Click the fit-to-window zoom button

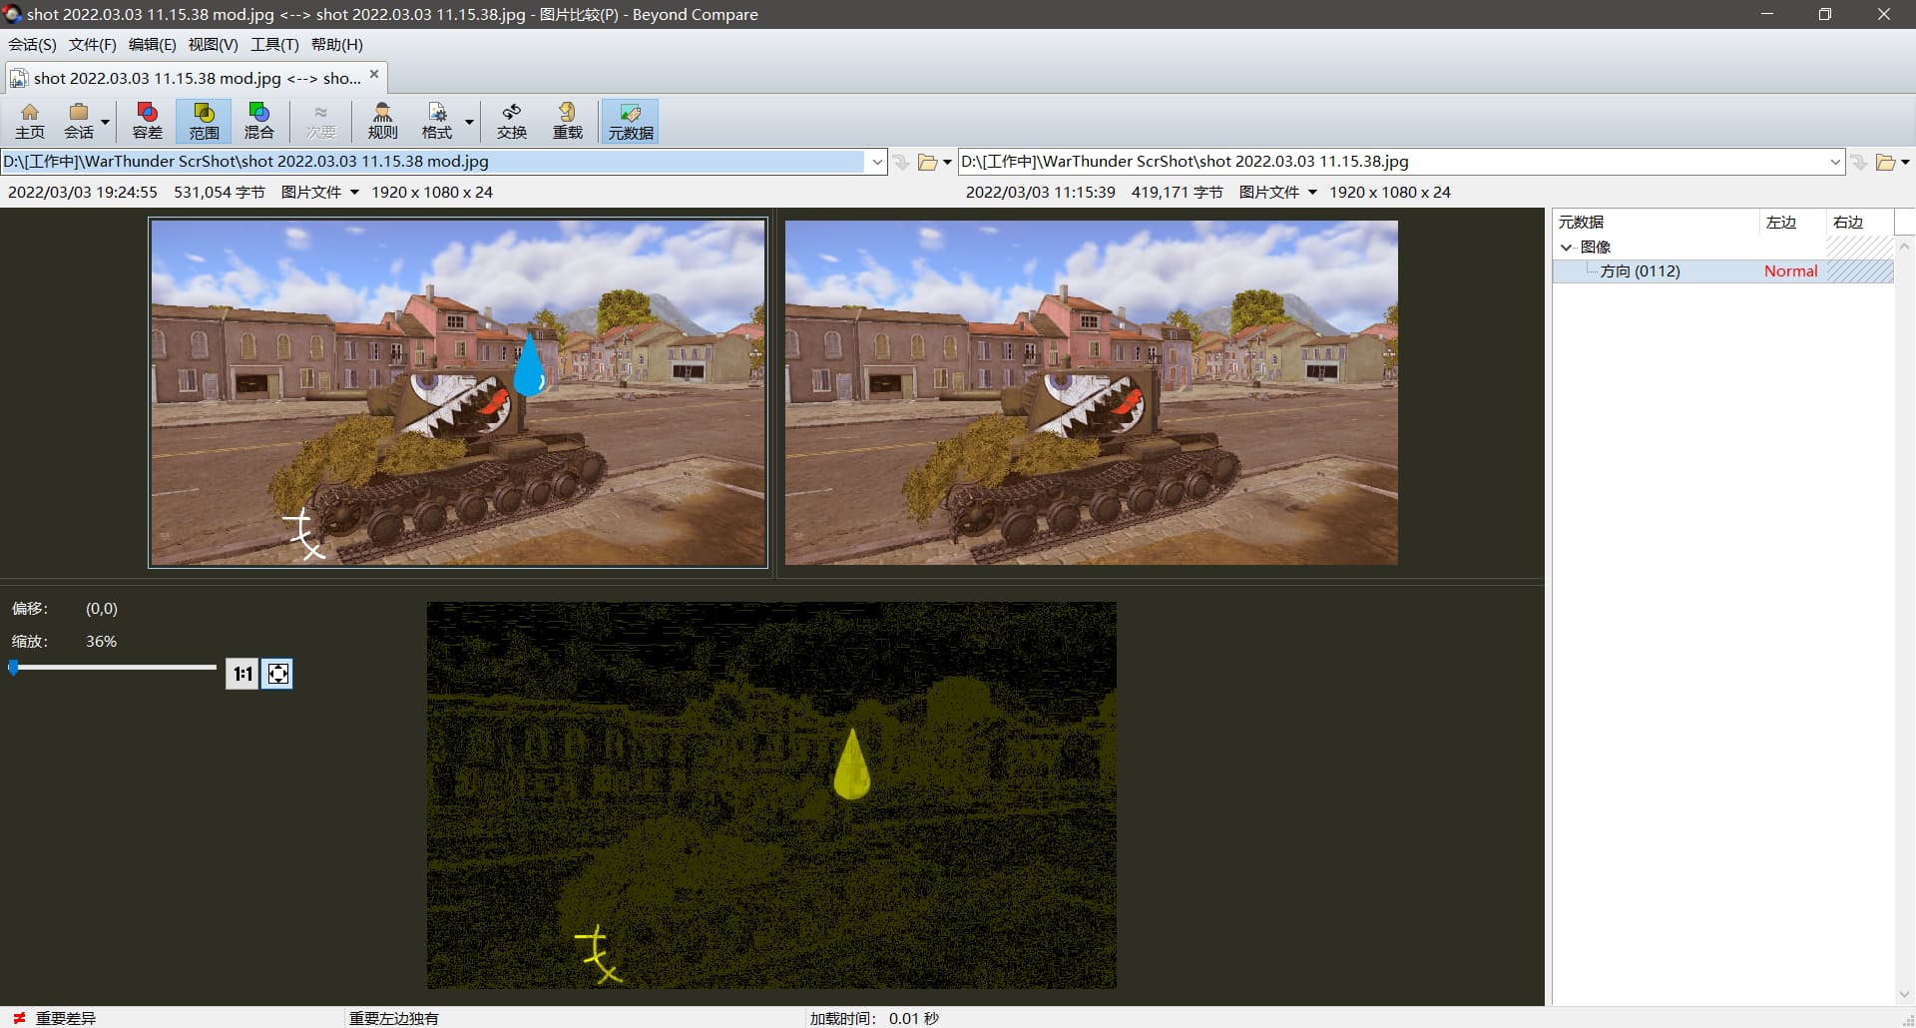click(x=277, y=674)
